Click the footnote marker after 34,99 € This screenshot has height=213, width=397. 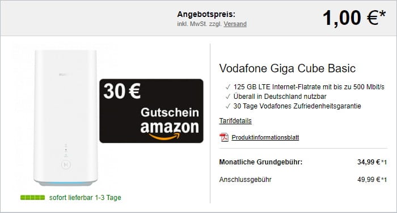click(384, 162)
